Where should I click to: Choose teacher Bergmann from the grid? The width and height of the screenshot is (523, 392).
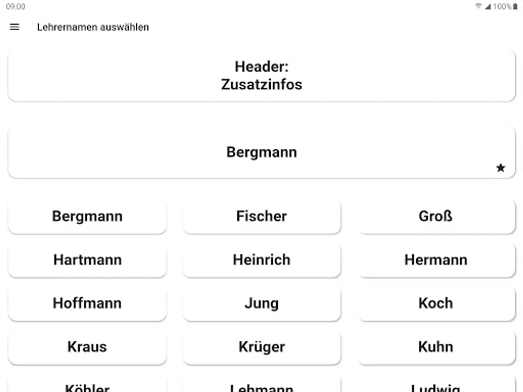tap(87, 216)
